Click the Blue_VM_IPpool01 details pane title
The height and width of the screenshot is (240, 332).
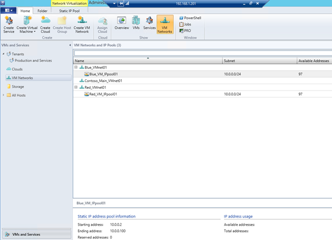click(91, 203)
